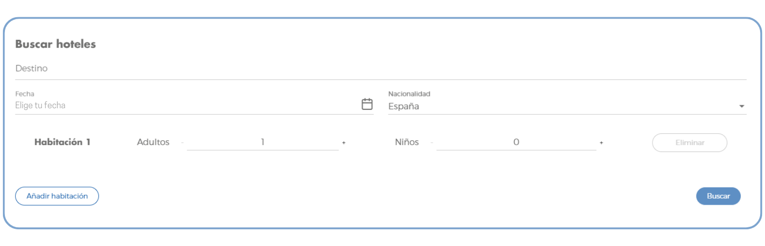Click the Adultos label text
The width and height of the screenshot is (765, 246).
(x=153, y=142)
